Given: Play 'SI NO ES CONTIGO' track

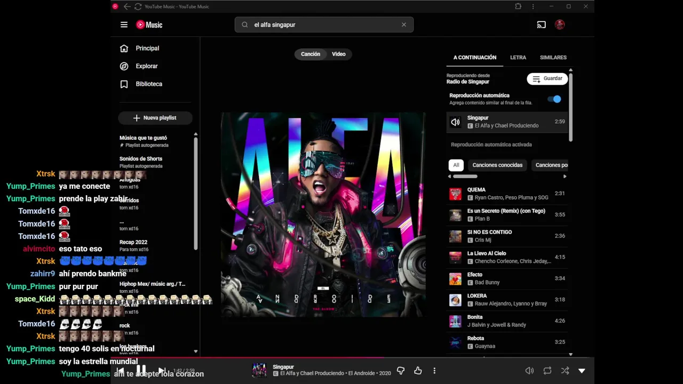Looking at the screenshot, I should click(507, 236).
